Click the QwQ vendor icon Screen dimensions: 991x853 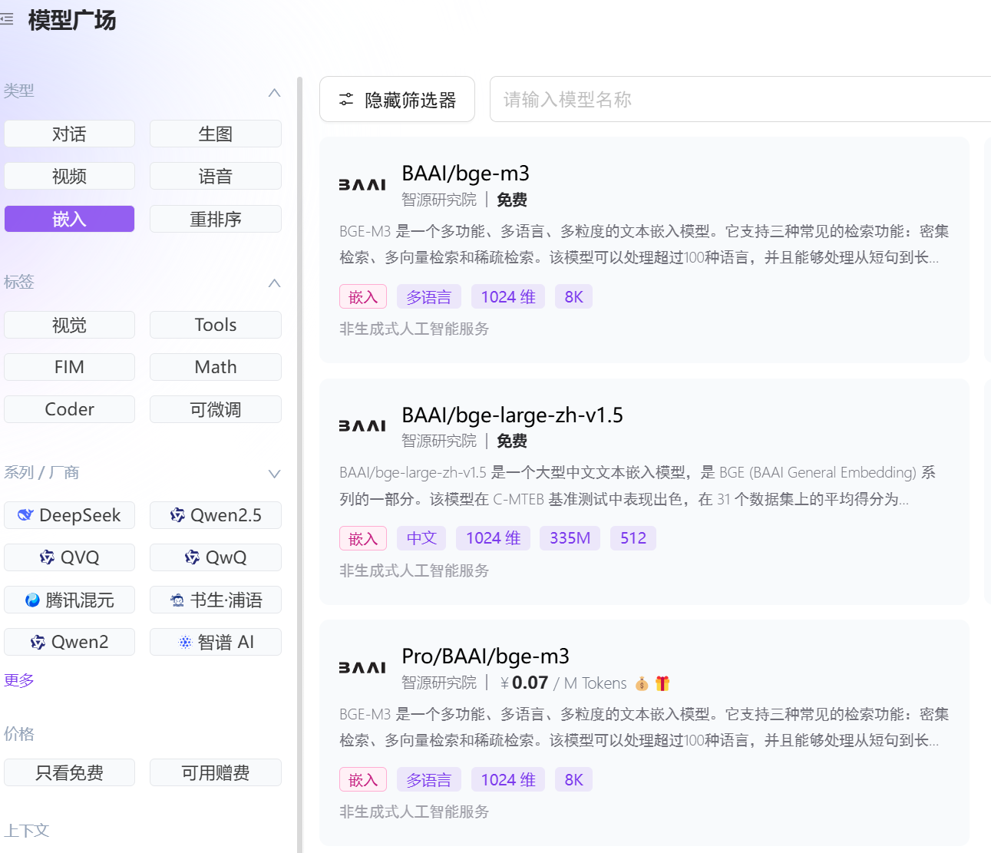[x=190, y=557]
